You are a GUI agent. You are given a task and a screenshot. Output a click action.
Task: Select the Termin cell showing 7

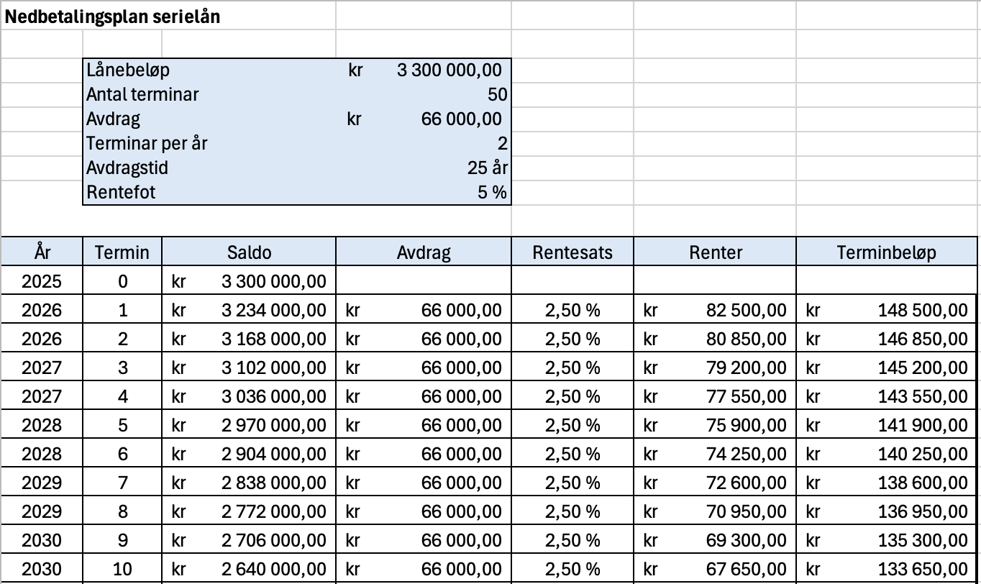pyautogui.click(x=123, y=483)
